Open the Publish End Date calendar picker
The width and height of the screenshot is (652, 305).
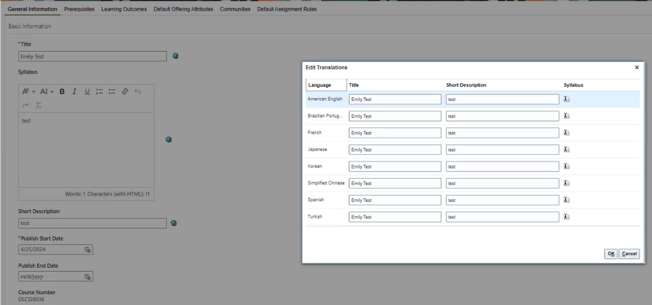pos(88,277)
